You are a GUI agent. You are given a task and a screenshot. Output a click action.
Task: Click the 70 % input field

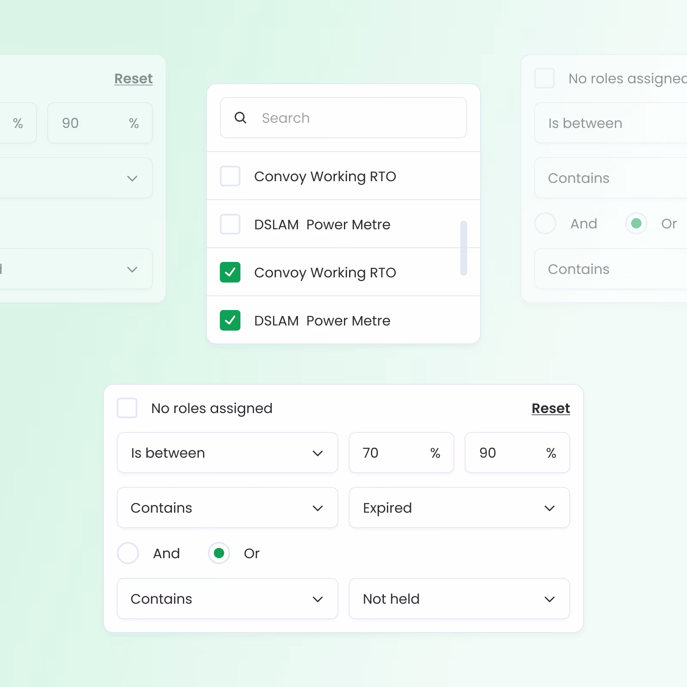pyautogui.click(x=401, y=453)
